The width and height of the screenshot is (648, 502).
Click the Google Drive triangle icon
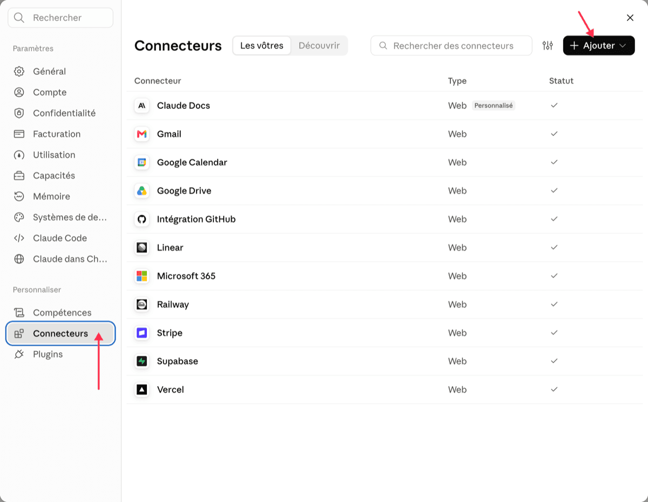[142, 191]
